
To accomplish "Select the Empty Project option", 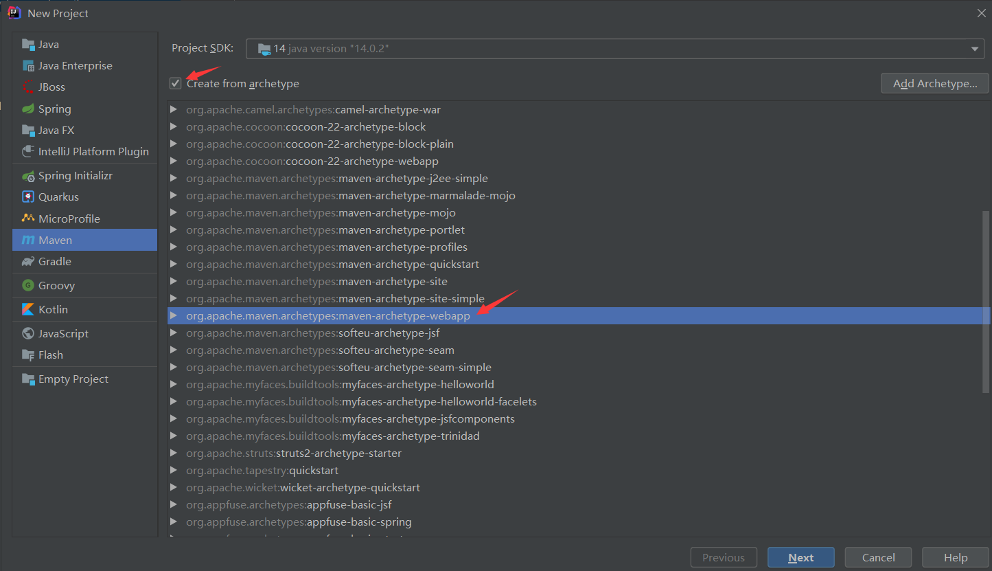I will coord(73,379).
